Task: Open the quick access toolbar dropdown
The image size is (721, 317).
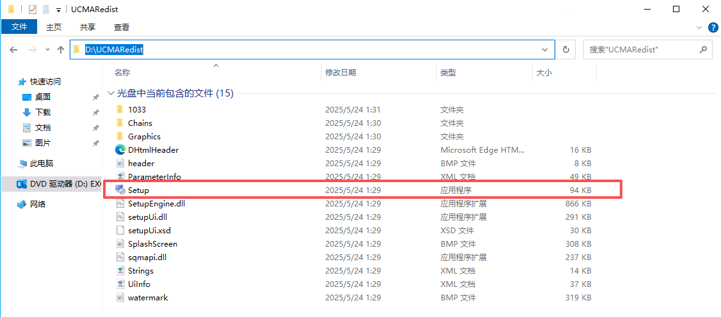Action: (59, 10)
